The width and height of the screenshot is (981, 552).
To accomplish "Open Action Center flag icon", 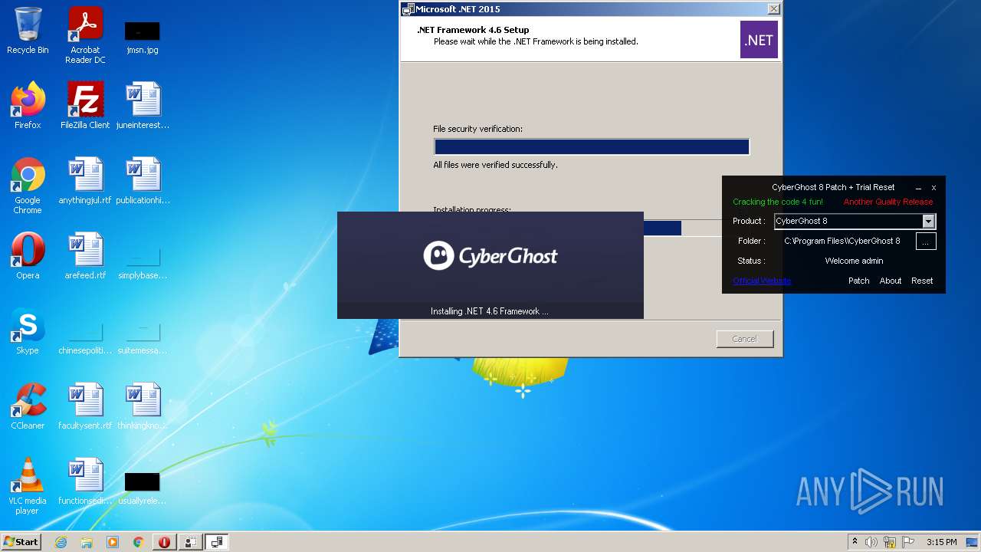I will click(907, 542).
